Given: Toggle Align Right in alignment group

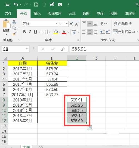Looking at the screenshot, I should [95, 32].
